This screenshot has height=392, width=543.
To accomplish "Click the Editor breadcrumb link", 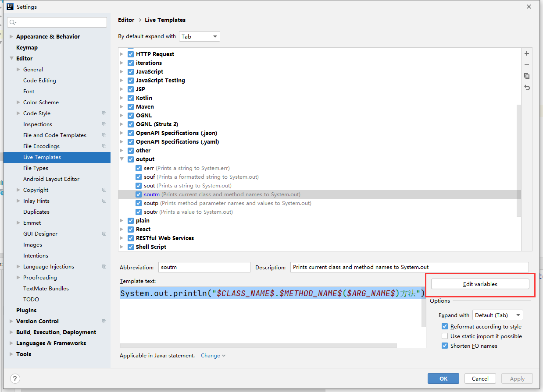I will point(126,20).
